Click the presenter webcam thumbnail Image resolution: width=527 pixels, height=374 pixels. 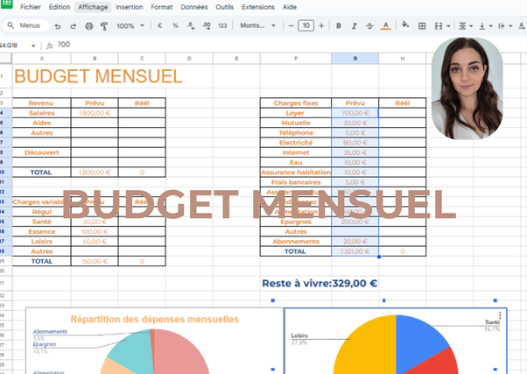coord(467,88)
